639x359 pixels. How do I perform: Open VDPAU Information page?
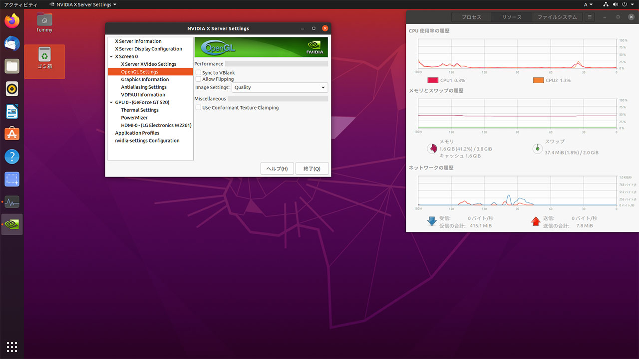point(143,95)
